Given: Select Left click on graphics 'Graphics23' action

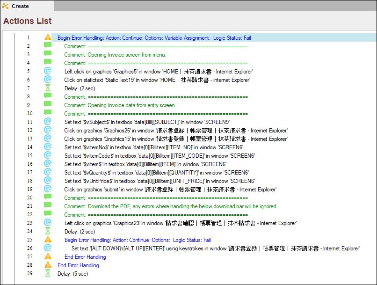Looking at the screenshot, I should (181, 223).
